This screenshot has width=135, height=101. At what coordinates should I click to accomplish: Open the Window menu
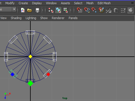click(x=51, y=3)
